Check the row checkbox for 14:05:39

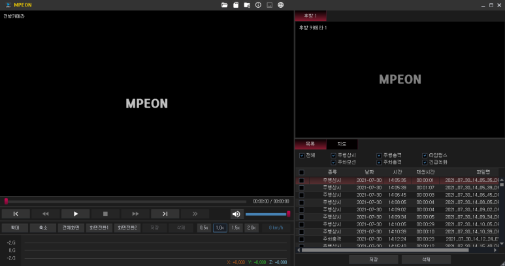click(301, 188)
